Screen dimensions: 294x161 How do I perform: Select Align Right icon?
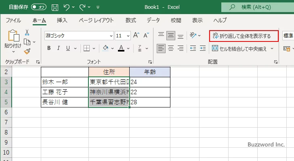tap(181, 48)
